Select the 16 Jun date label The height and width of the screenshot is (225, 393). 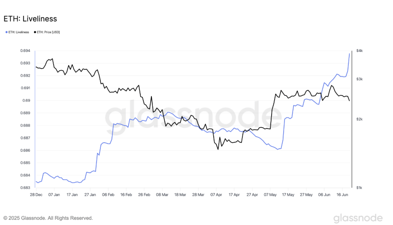[x=342, y=194]
